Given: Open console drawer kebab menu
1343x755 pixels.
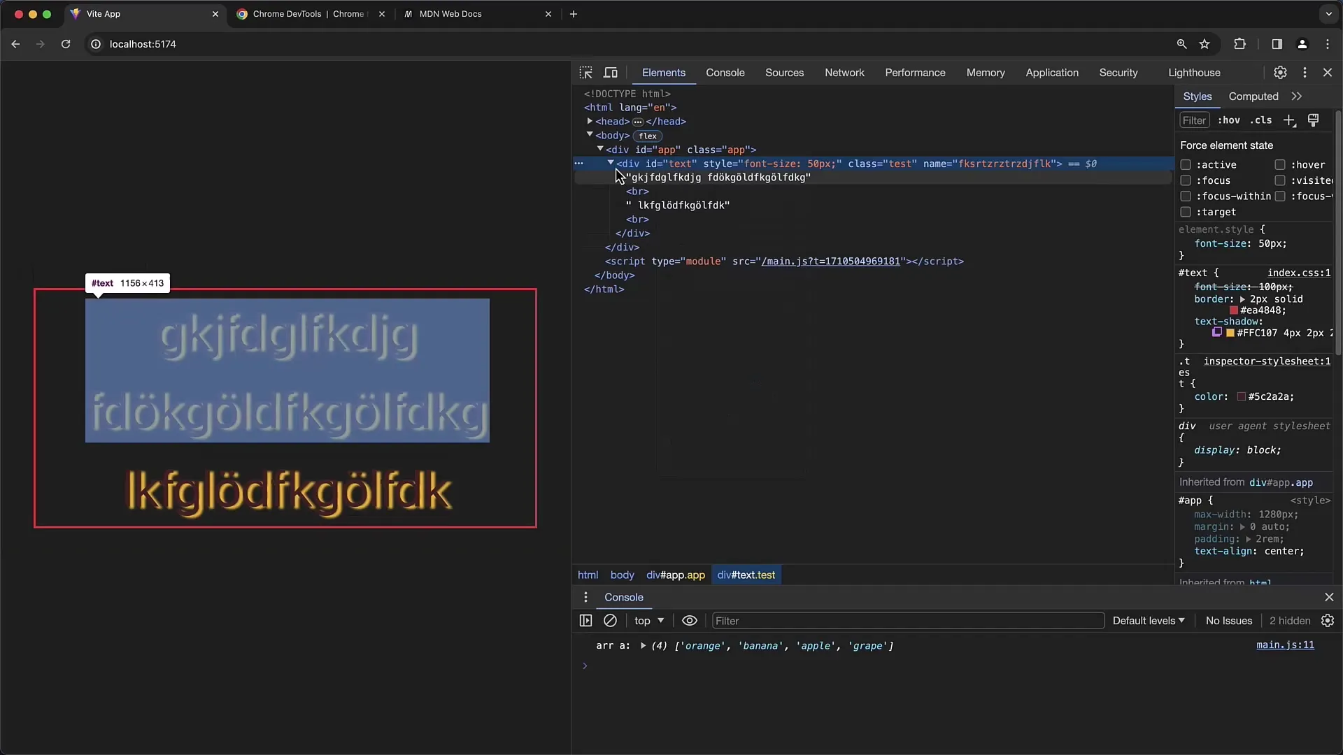Looking at the screenshot, I should pyautogui.click(x=585, y=597).
